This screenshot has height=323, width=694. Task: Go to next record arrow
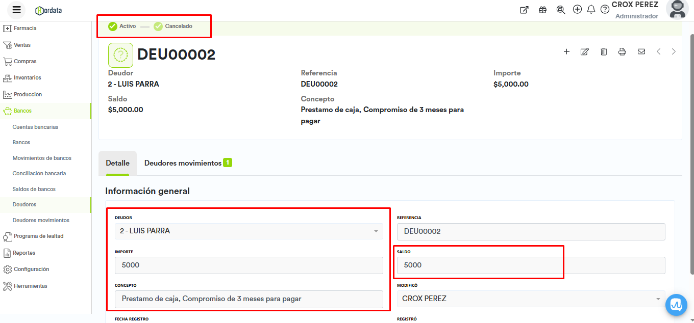[x=674, y=51]
